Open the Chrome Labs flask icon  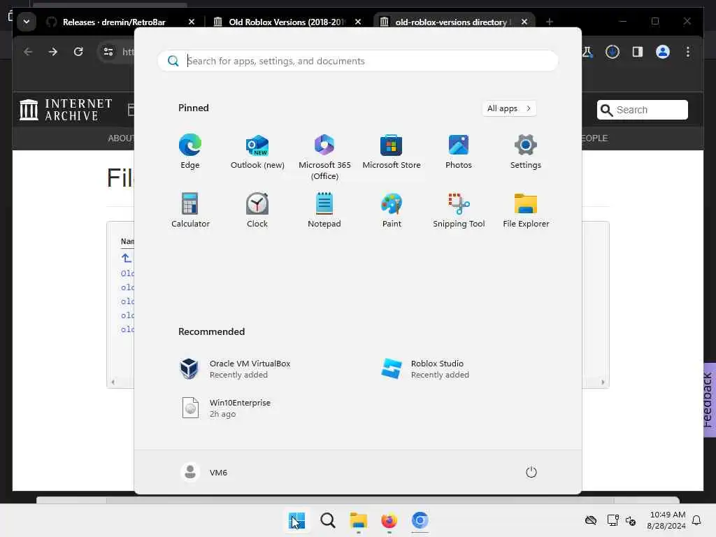(x=587, y=52)
